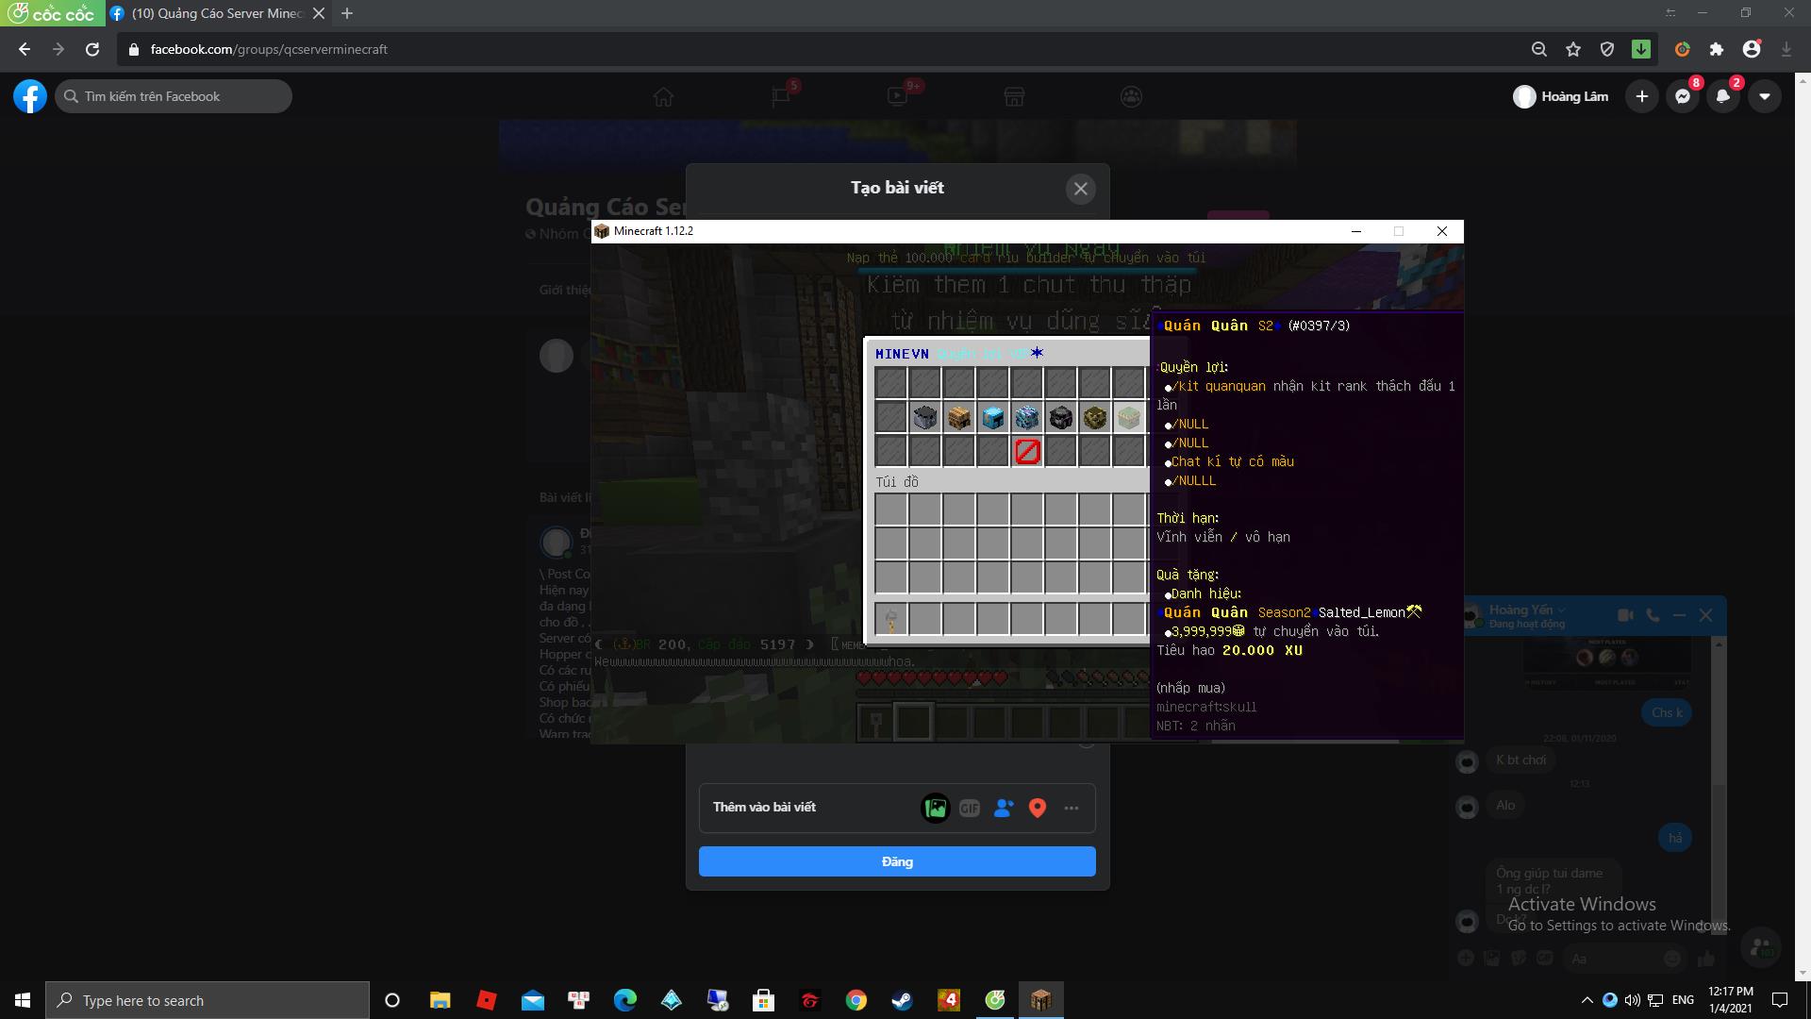Click the red check-in location pin
The height and width of the screenshot is (1019, 1811).
tap(1037, 808)
